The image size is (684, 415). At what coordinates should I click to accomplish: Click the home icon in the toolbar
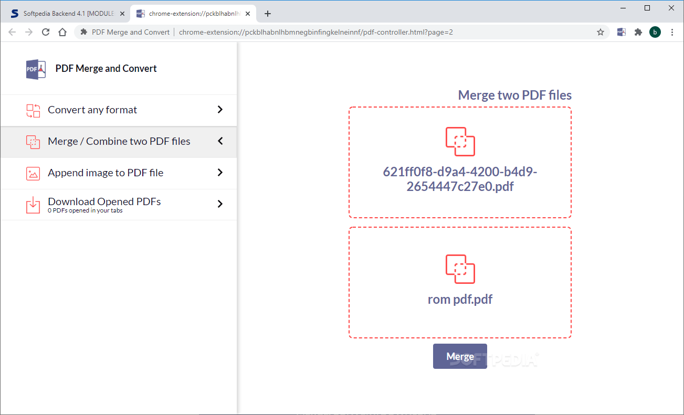[x=62, y=32]
